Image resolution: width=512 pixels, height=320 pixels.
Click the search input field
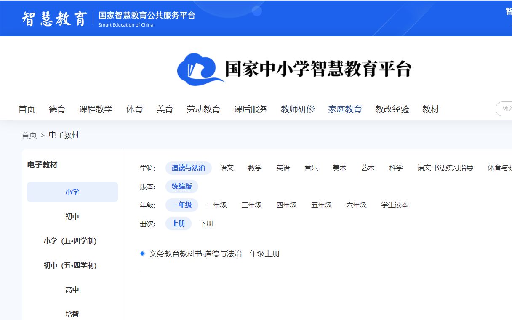click(505, 109)
